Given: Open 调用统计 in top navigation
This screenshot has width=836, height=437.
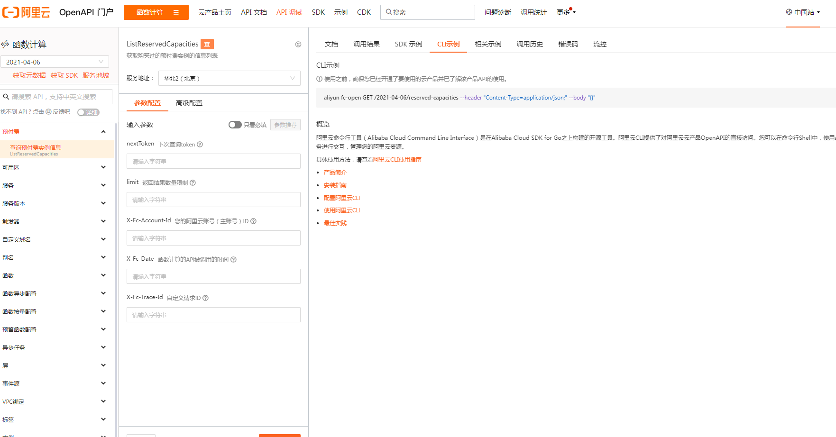Looking at the screenshot, I should click(534, 12).
